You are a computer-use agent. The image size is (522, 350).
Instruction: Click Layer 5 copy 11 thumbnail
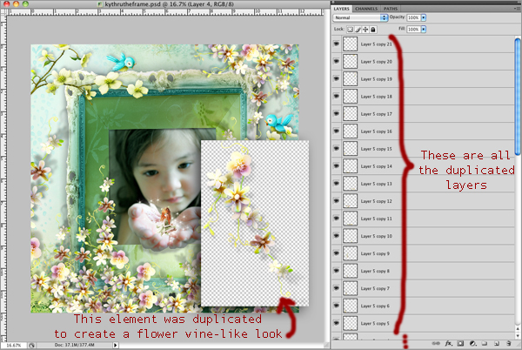351,219
